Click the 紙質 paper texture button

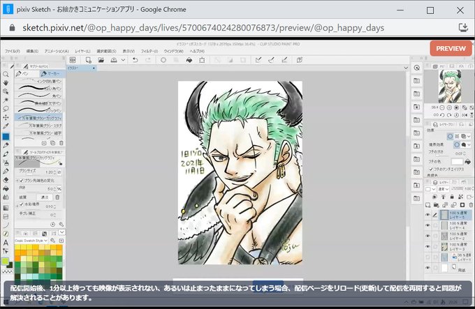coord(45,197)
